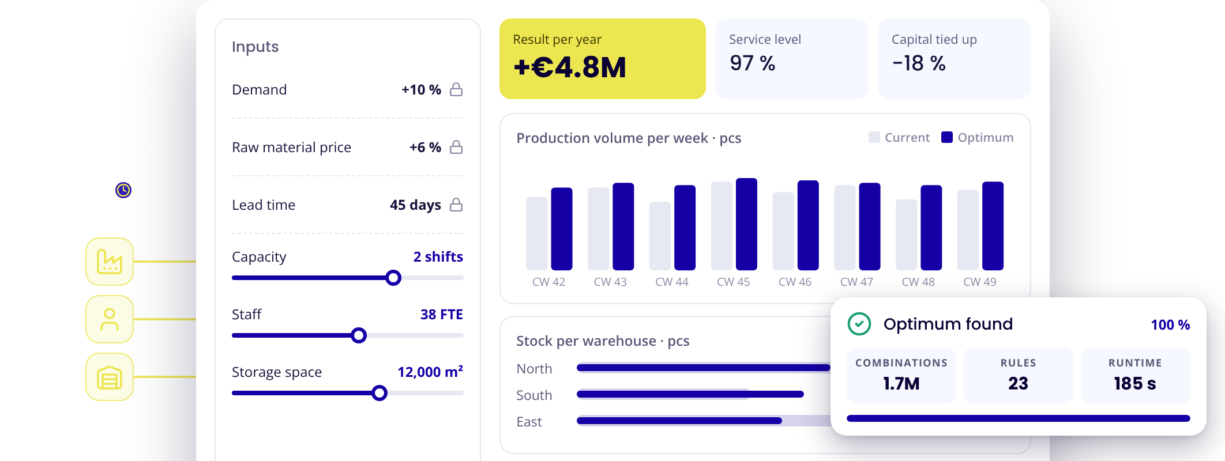
Task: Click the "+6 %" raw material value
Action: pos(426,148)
